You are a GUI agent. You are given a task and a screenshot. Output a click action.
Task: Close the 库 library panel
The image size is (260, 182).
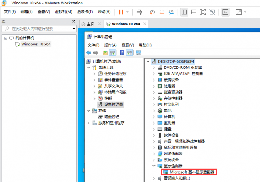click(x=74, y=22)
